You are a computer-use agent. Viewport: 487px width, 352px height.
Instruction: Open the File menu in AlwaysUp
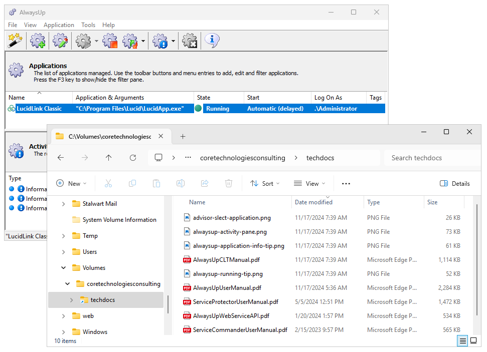(13, 25)
